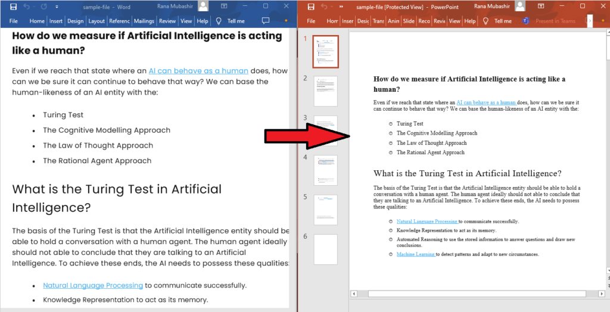Image resolution: width=610 pixels, height=312 pixels.
Task: Click Word's Tell me lightbulb icon
Action: point(219,21)
